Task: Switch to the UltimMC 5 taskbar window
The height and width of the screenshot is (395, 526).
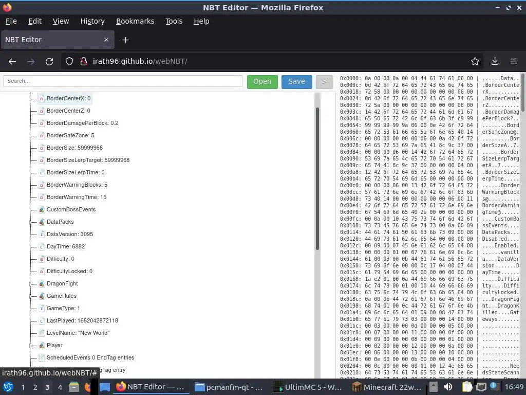Action: click(x=308, y=387)
